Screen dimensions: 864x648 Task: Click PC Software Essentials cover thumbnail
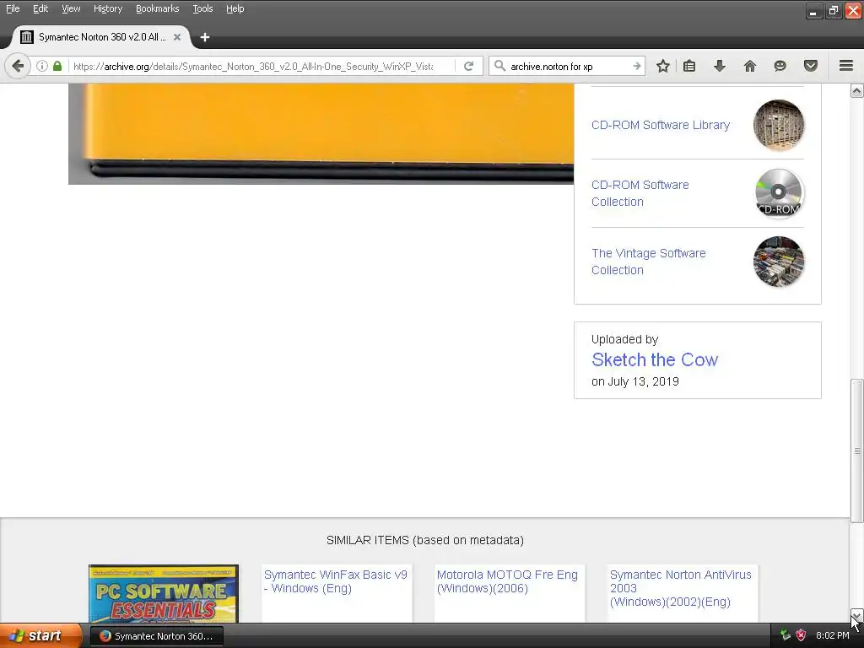coord(164,593)
